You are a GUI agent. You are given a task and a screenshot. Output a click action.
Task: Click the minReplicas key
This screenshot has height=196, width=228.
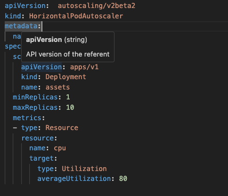pyautogui.click(x=35, y=97)
